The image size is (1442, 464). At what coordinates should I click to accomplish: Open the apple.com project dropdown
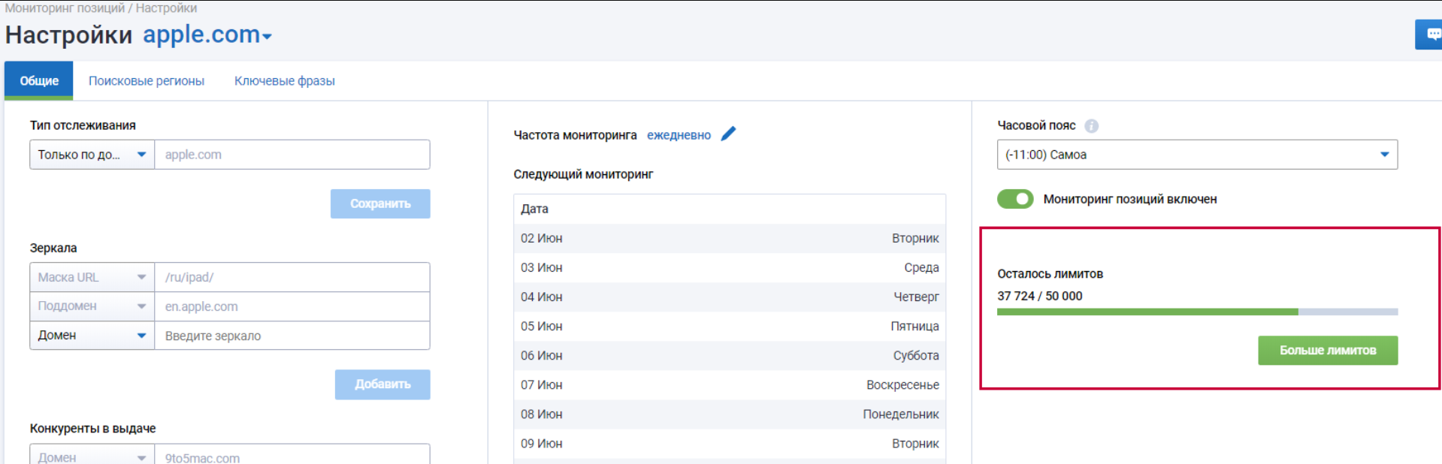(207, 35)
